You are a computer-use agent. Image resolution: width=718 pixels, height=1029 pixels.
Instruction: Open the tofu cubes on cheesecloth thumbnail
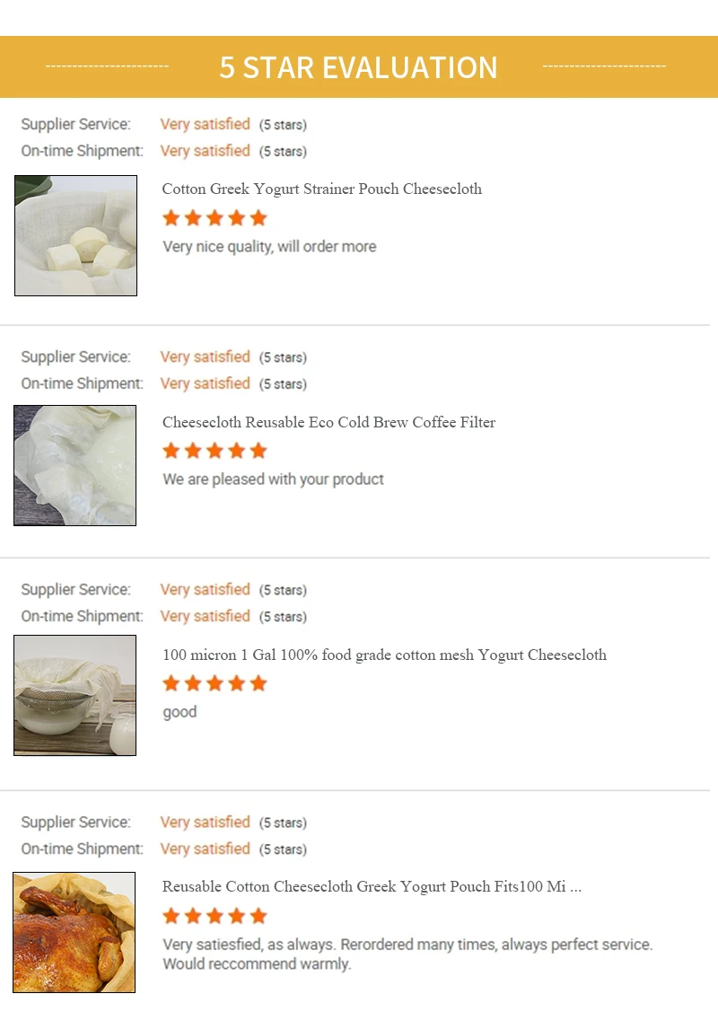pyautogui.click(x=76, y=235)
